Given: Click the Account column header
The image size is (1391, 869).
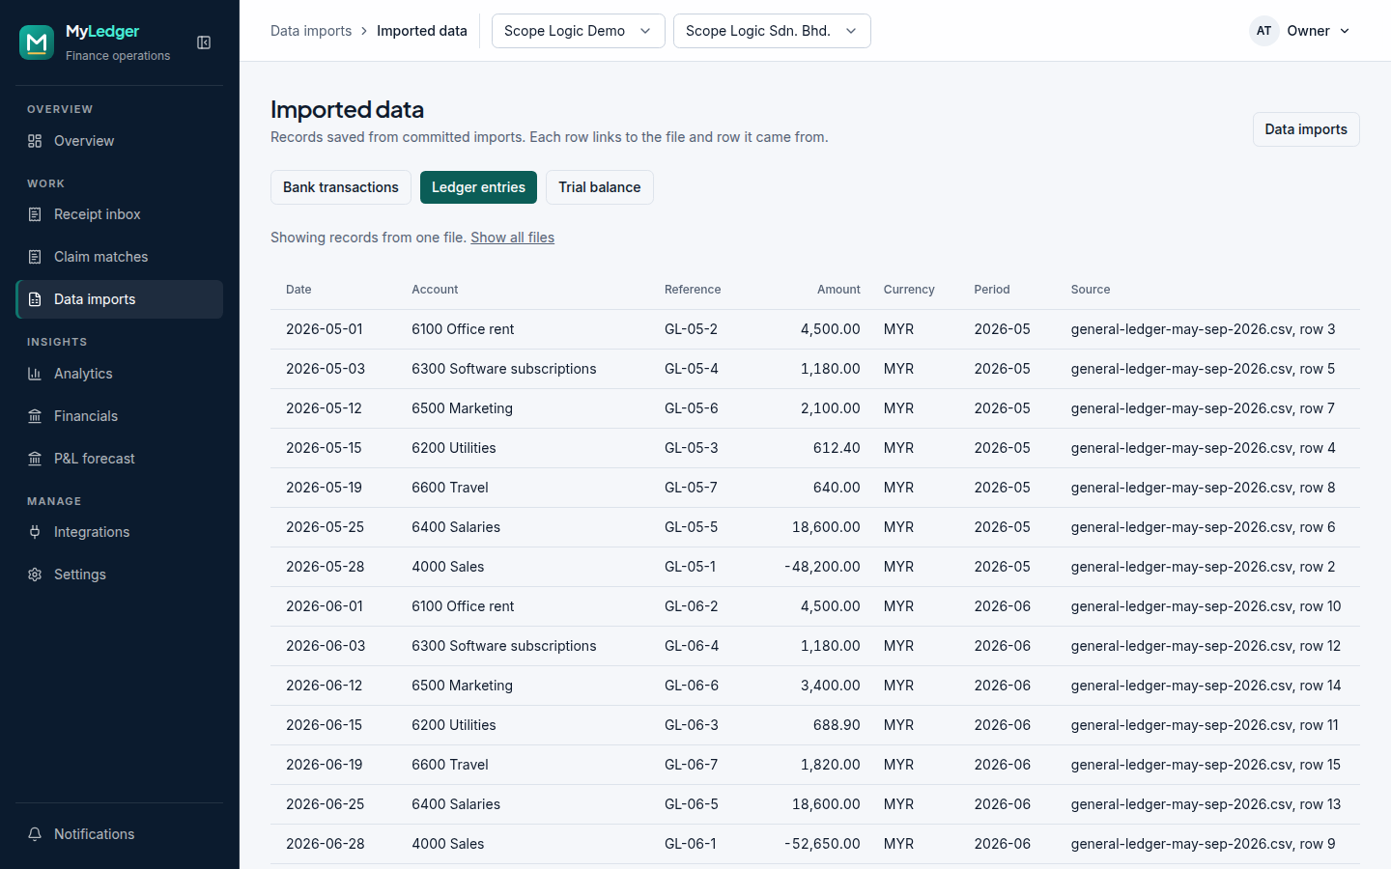Looking at the screenshot, I should [x=435, y=290].
